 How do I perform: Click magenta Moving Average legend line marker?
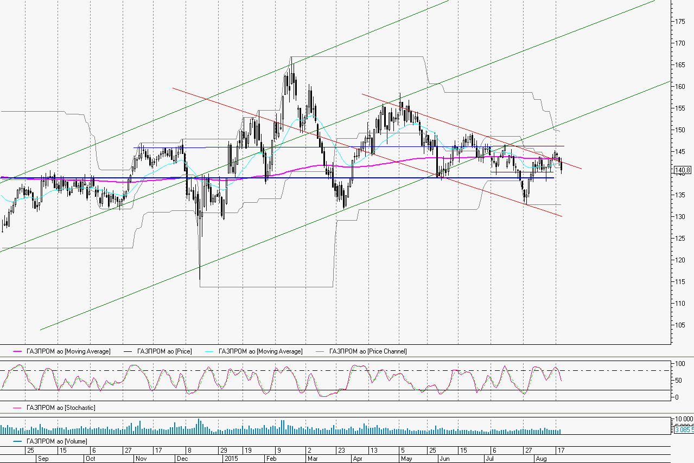click(x=18, y=351)
